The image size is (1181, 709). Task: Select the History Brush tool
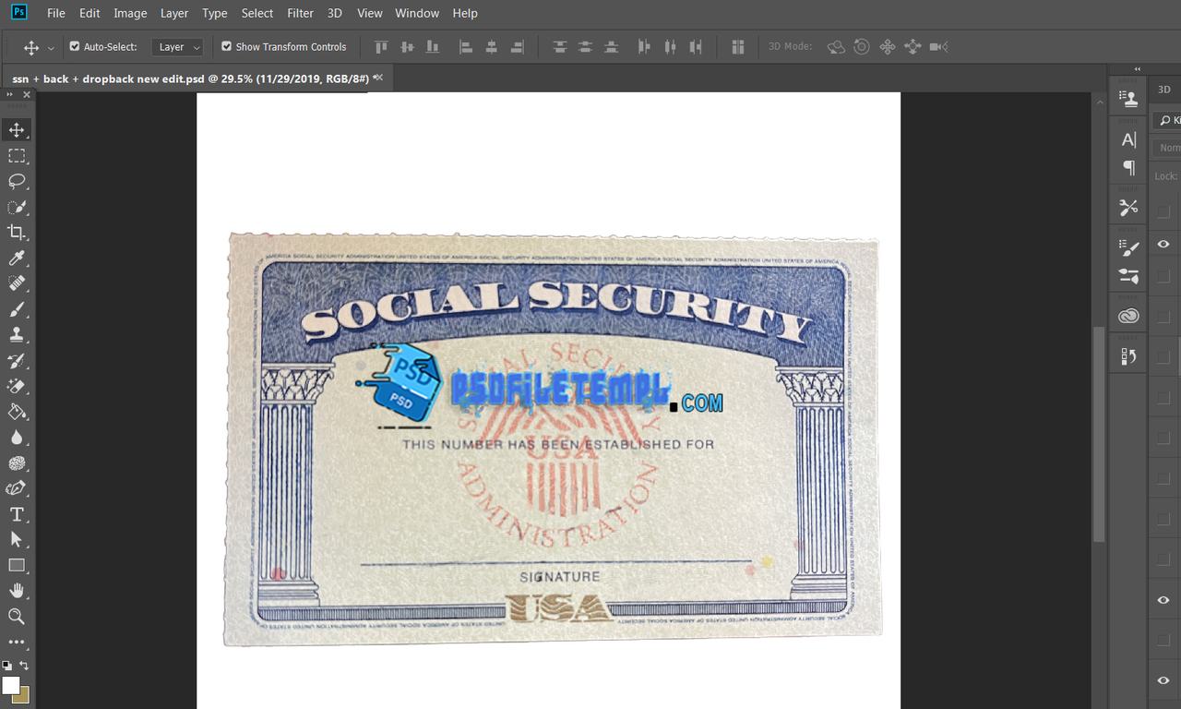click(17, 360)
